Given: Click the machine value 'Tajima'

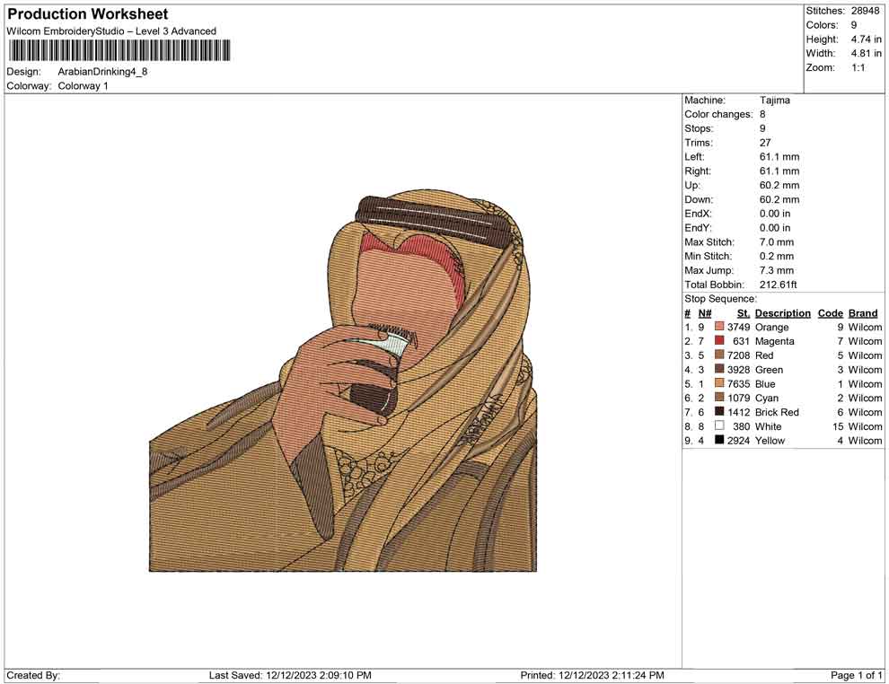Looking at the screenshot, I should (774, 100).
